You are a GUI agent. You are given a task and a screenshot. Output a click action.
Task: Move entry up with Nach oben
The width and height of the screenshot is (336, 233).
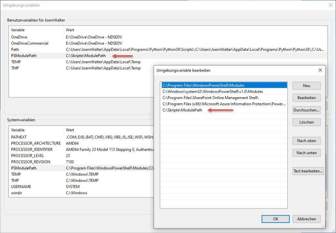(x=306, y=141)
